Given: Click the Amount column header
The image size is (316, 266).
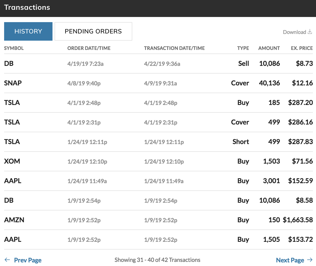Looking at the screenshot, I should (x=269, y=48).
